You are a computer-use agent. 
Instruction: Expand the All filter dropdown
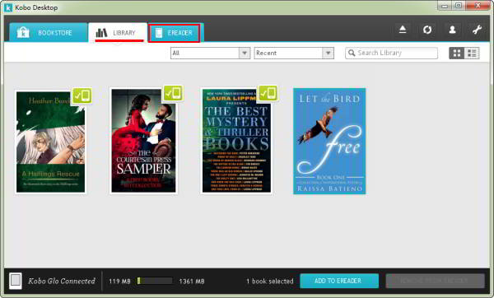[x=210, y=53]
